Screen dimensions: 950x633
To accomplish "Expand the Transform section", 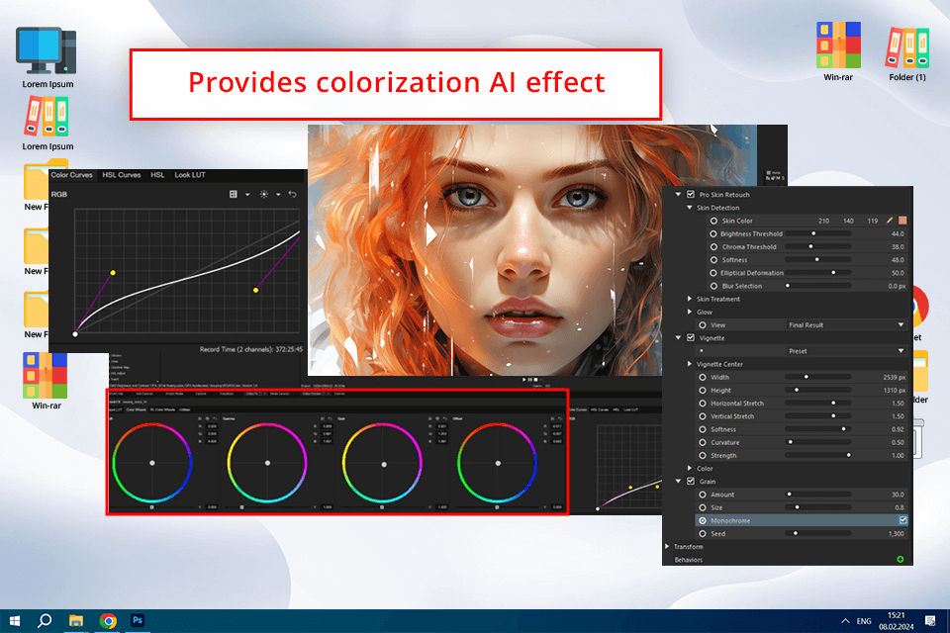I will (667, 546).
